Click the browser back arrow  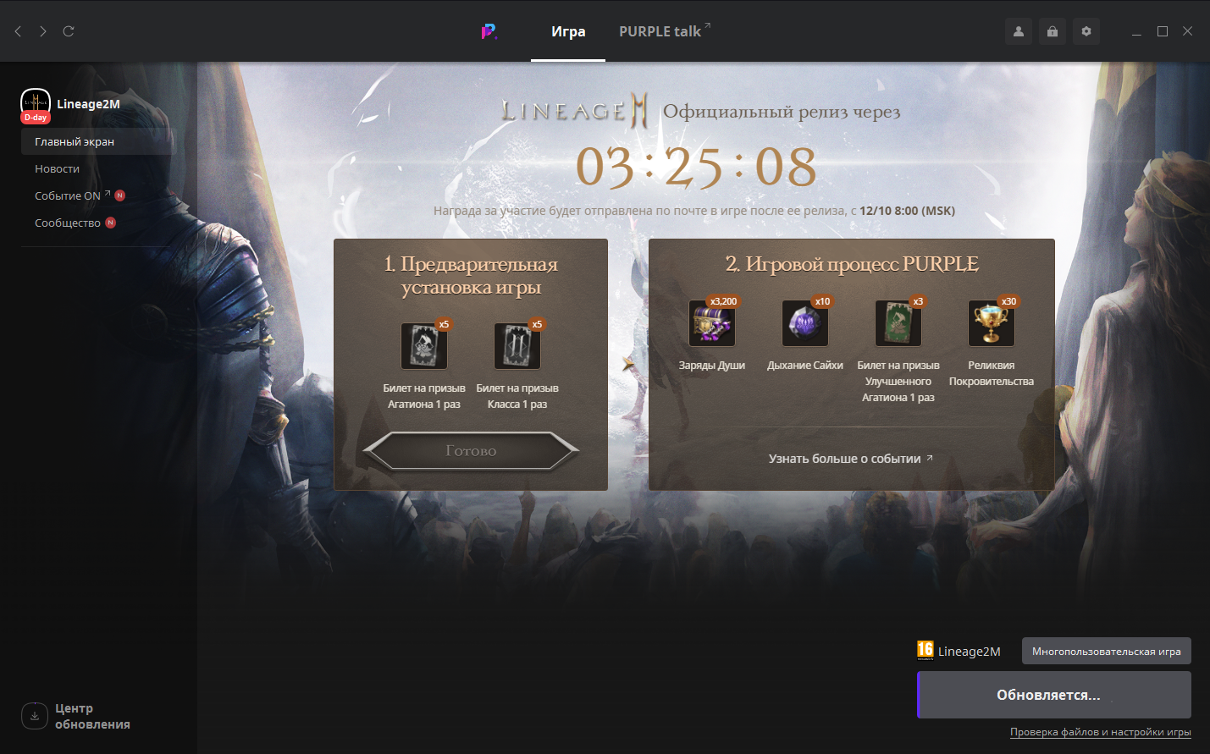(18, 31)
